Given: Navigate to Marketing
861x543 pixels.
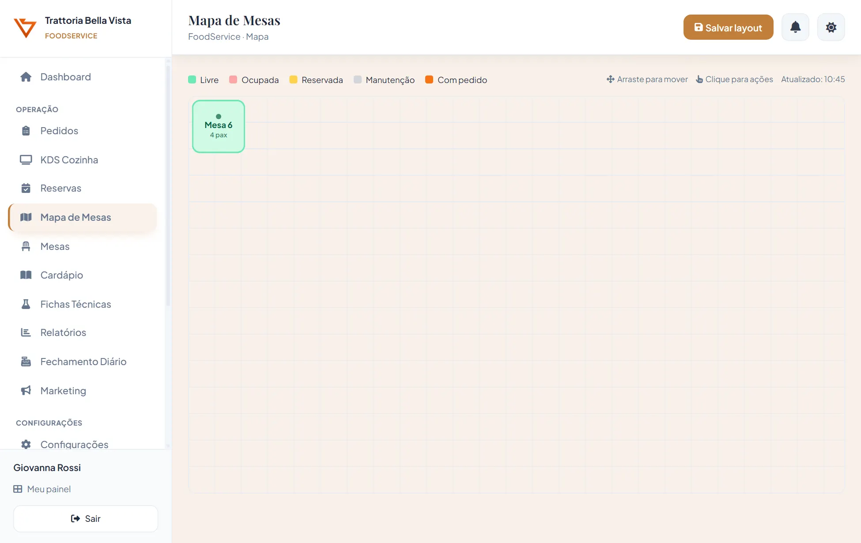Looking at the screenshot, I should coord(83,391).
